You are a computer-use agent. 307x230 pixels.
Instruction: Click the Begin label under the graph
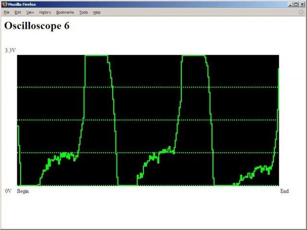coord(23,191)
